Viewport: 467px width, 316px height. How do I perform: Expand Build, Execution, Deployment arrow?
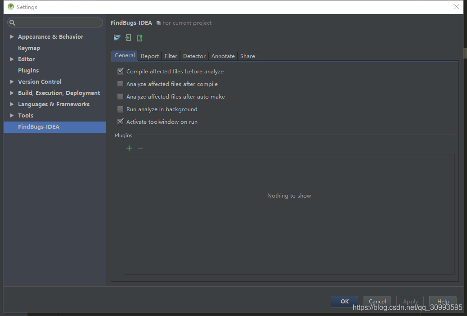tap(12, 93)
